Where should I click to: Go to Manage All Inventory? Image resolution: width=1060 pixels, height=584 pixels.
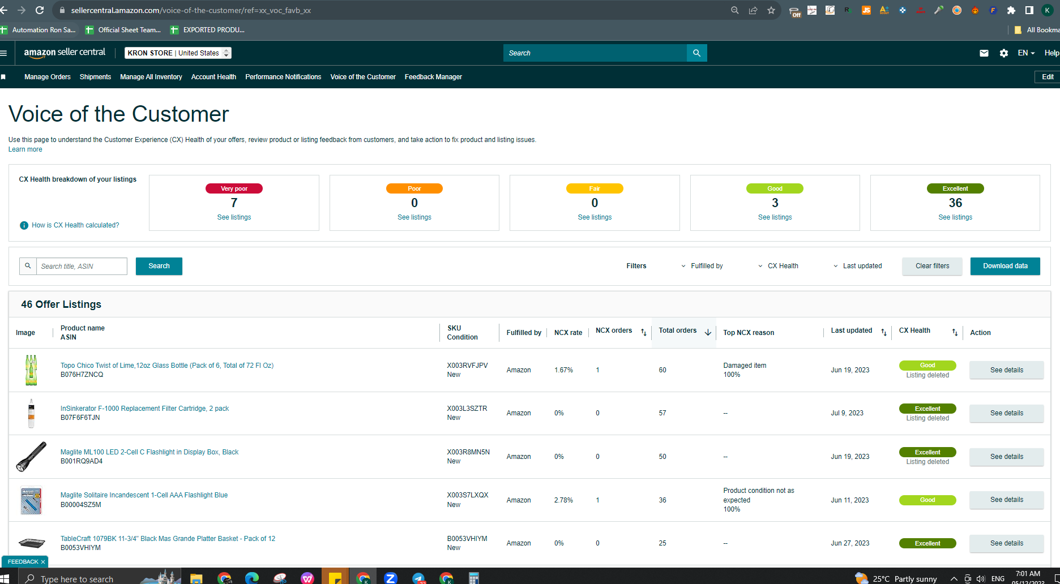pos(151,77)
